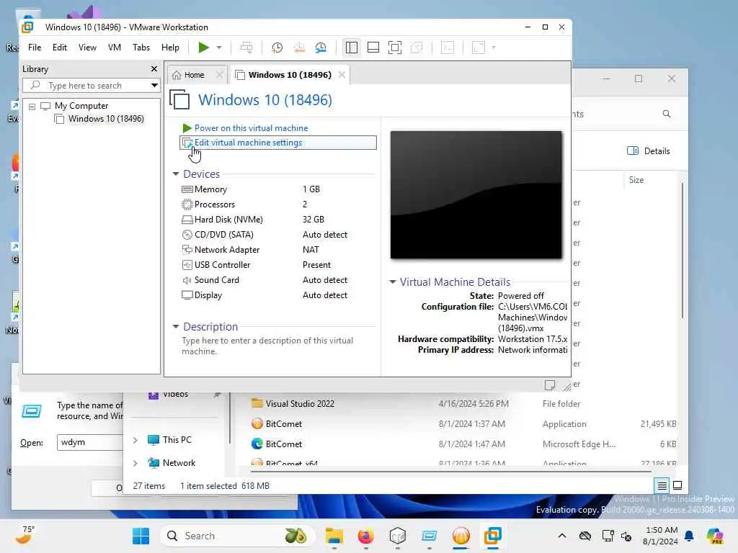Show hidden system tray icons
The height and width of the screenshot is (553, 738).
[x=562, y=536]
